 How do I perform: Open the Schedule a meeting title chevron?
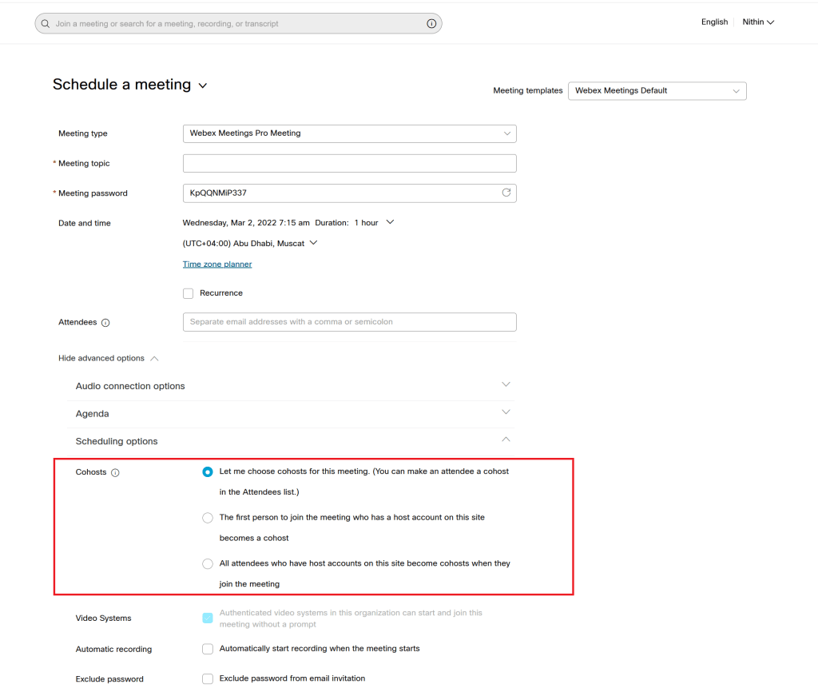tap(203, 86)
